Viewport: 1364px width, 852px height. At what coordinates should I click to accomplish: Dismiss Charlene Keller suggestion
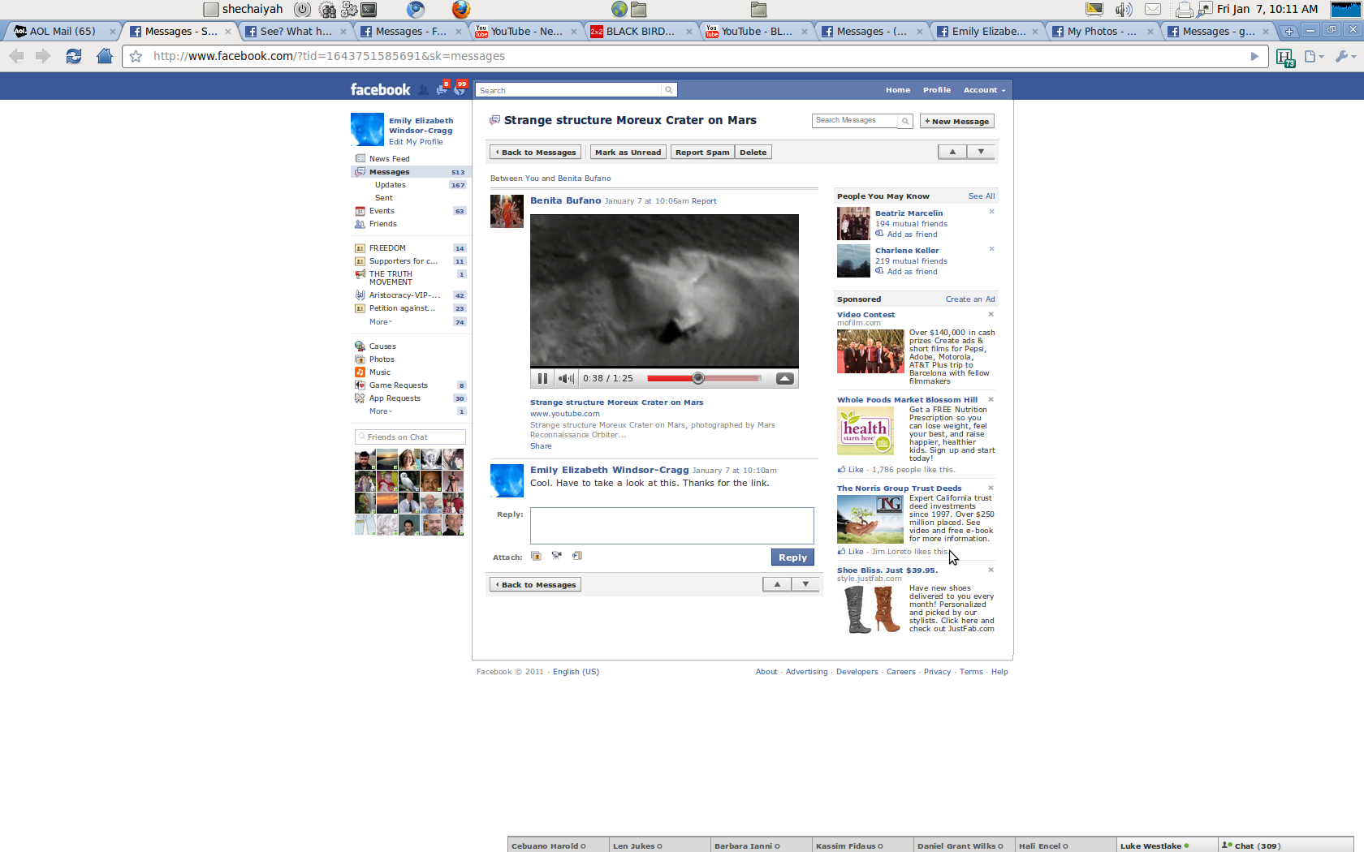[991, 249]
